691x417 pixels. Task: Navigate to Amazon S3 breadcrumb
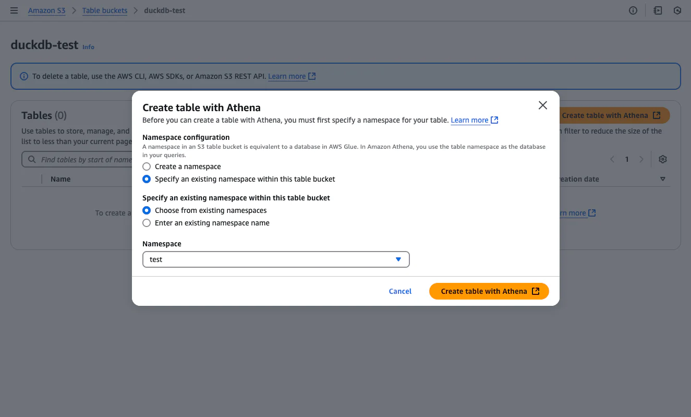[x=47, y=10]
